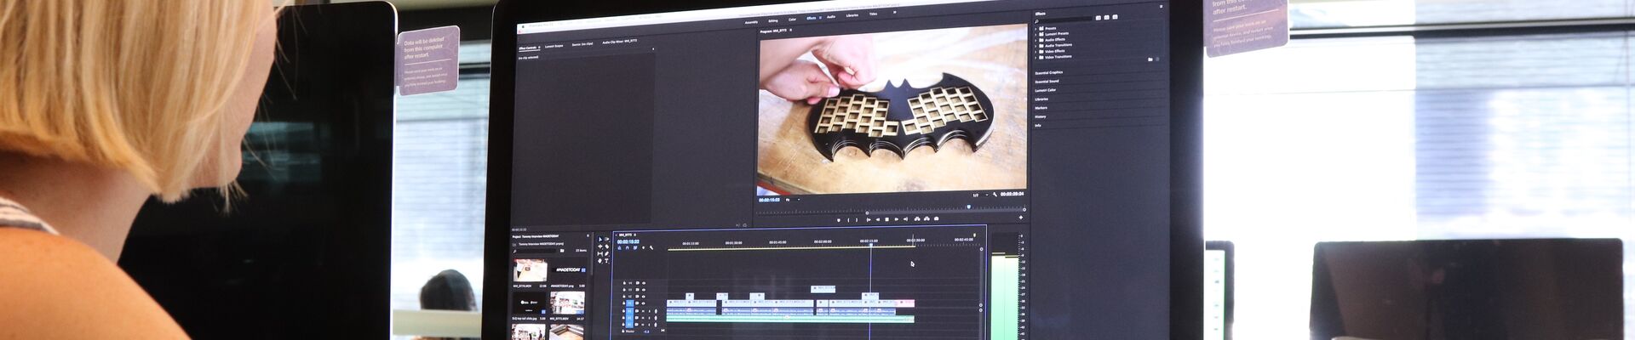The image size is (1635, 340).
Task: Expand the Presets effects folder
Action: (x=1035, y=28)
